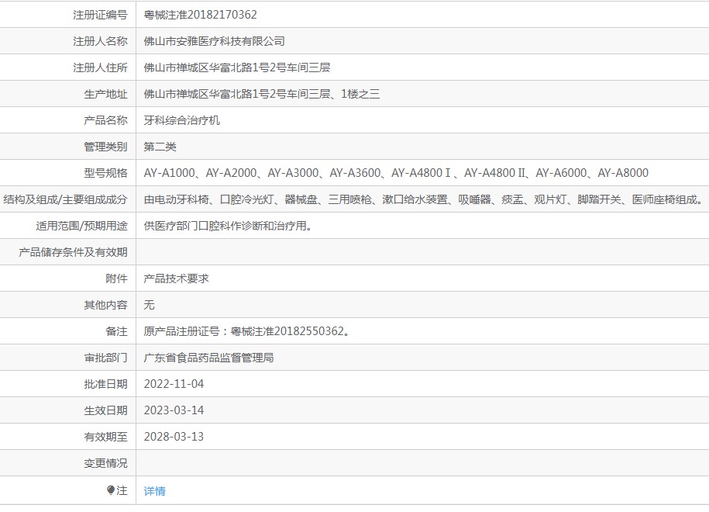The width and height of the screenshot is (709, 512).
Task: Click the management class value 第二类
Action: [x=160, y=147]
